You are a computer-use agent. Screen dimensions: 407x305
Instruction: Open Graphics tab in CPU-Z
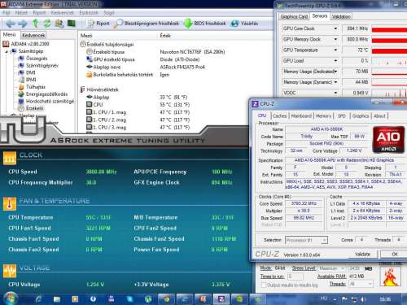(x=361, y=115)
